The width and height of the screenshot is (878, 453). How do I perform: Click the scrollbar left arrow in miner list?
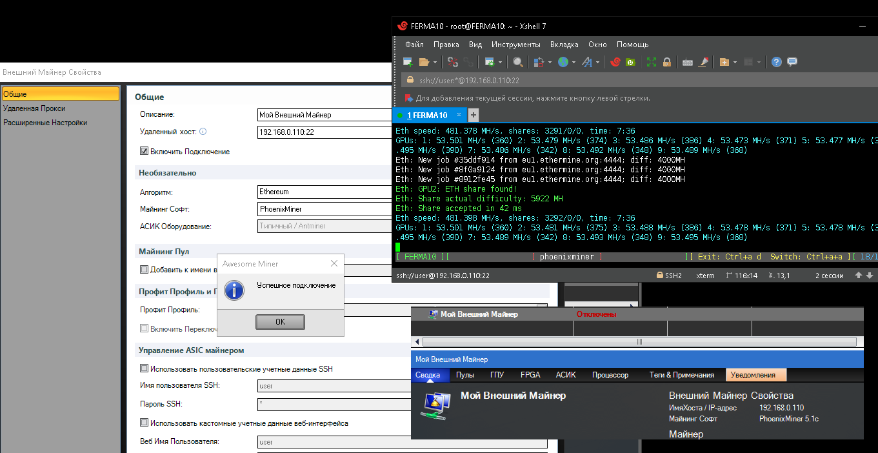coord(416,342)
